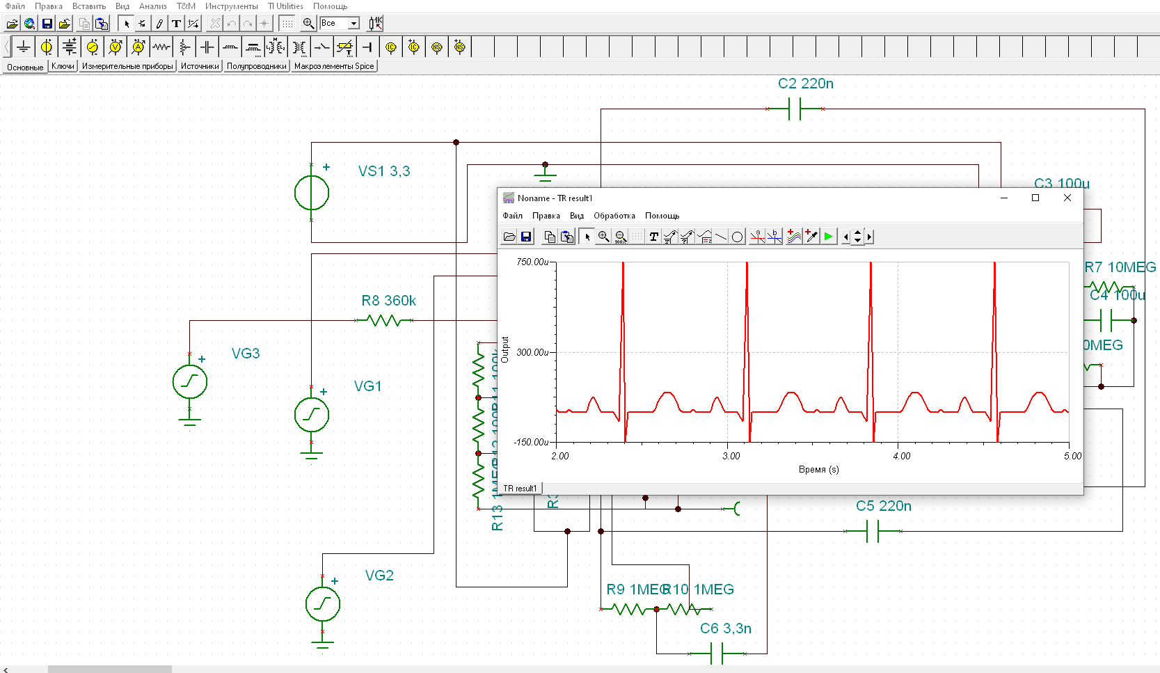Activate cursor B on the graph
This screenshot has width=1160, height=673.
(774, 237)
